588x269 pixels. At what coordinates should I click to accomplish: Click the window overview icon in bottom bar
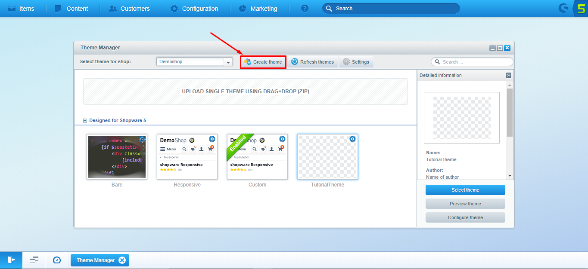click(34, 260)
